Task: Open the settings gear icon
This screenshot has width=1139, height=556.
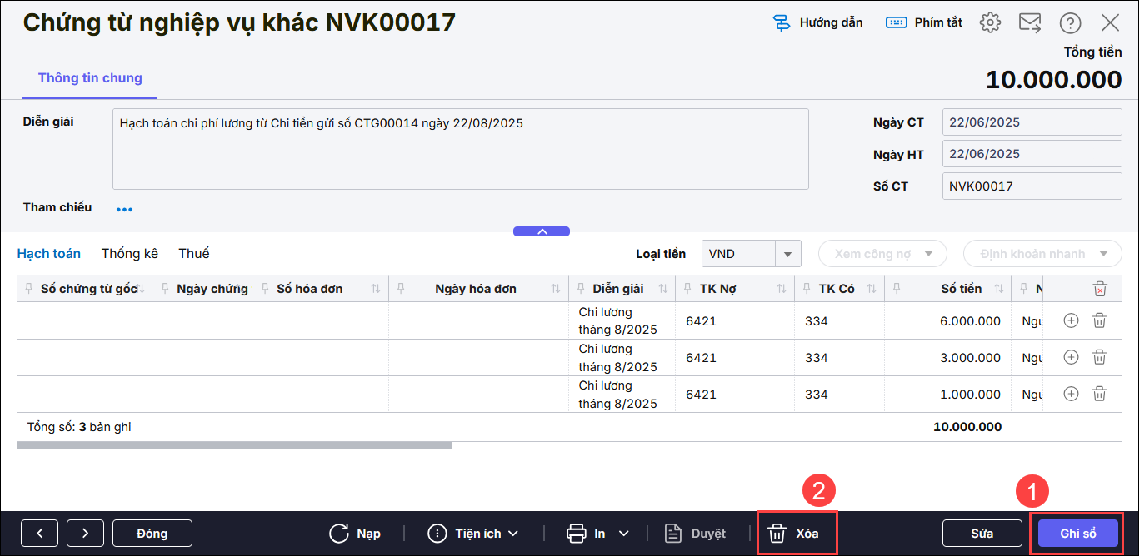Action: (990, 22)
